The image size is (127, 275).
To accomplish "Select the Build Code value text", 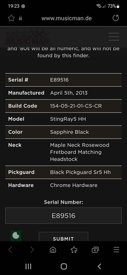I will (x=76, y=106).
